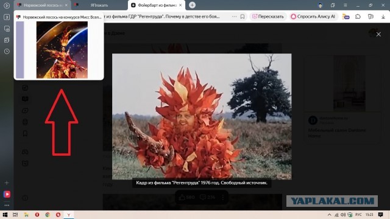Click the Регентруда film frame image
Viewport: 390px width, 219px height.
pyautogui.click(x=202, y=116)
